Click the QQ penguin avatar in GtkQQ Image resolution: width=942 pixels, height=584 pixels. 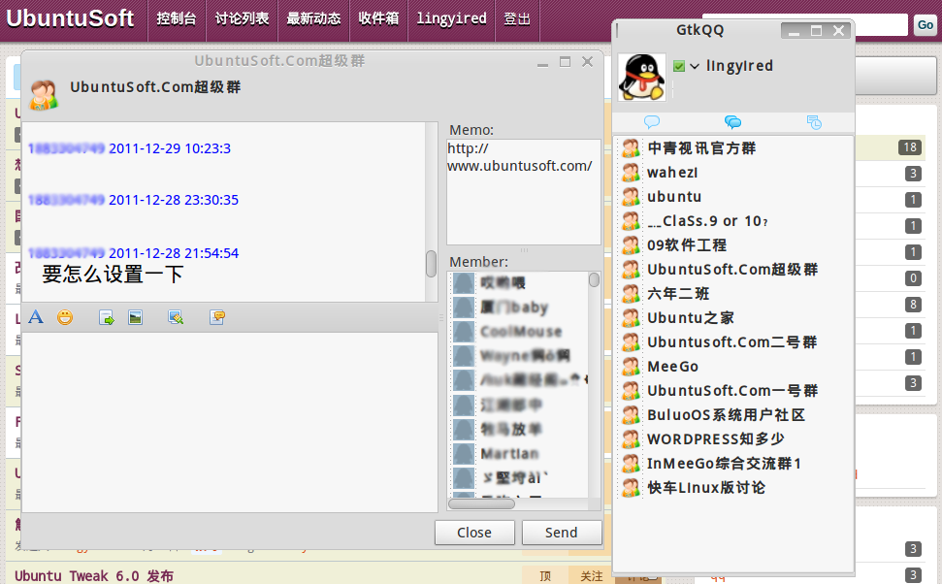click(641, 77)
